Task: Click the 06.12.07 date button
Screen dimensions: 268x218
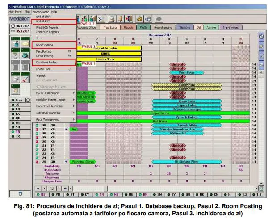Action: [x=20, y=26]
